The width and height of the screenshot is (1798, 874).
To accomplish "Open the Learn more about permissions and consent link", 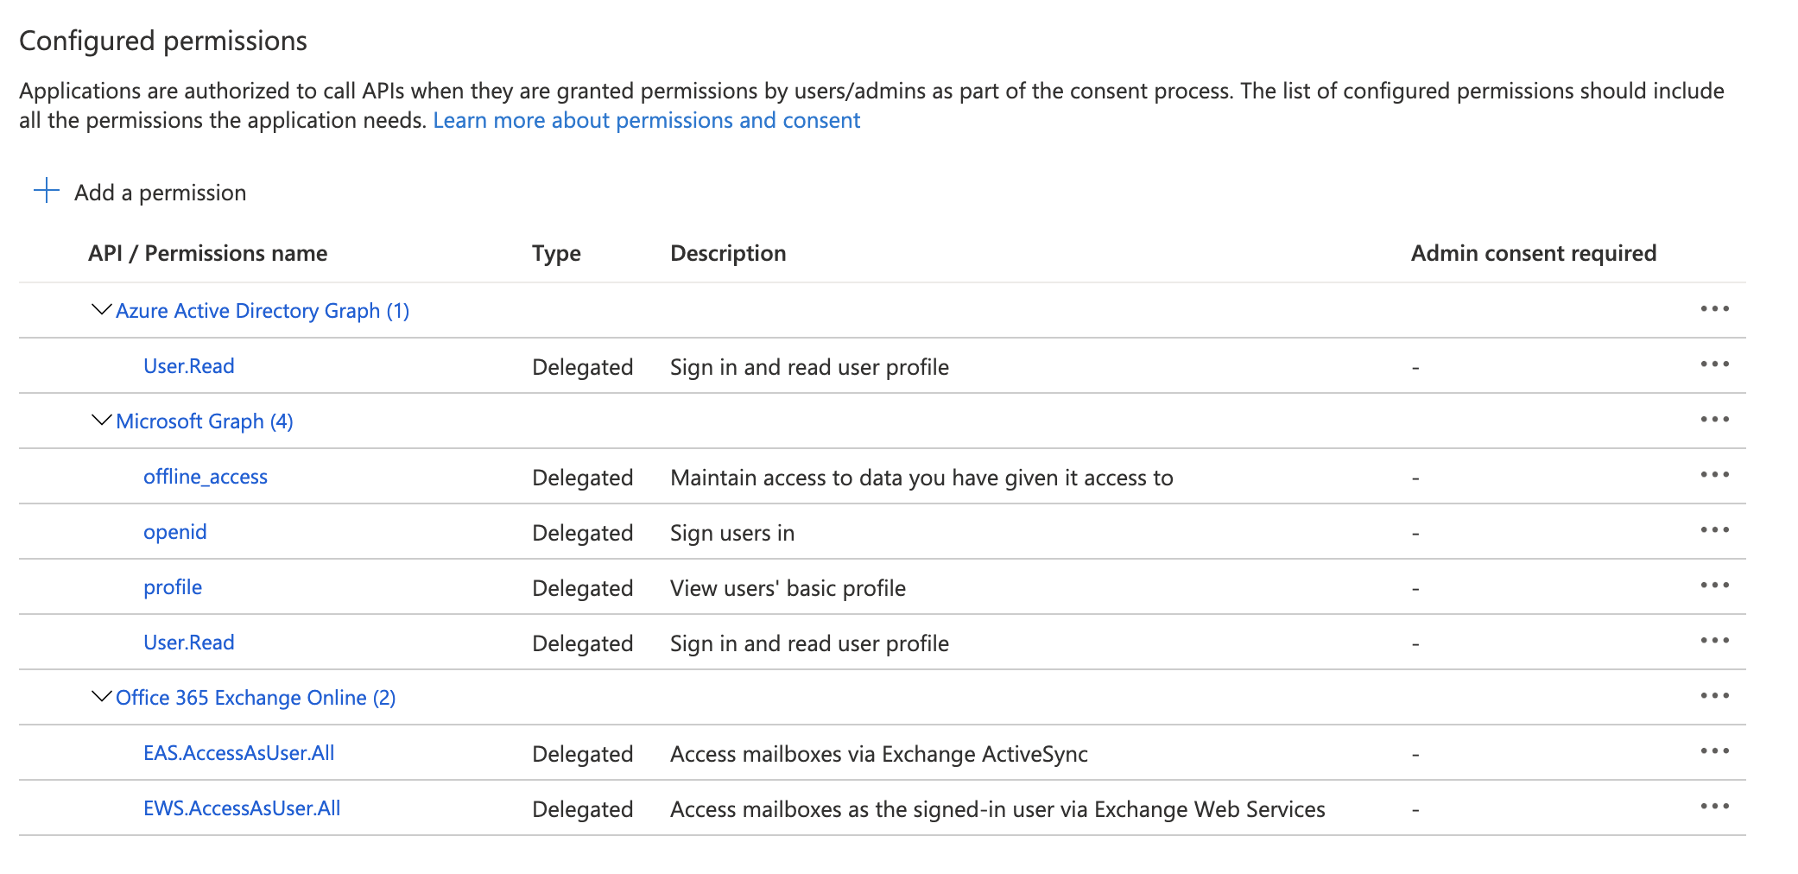I will [646, 120].
